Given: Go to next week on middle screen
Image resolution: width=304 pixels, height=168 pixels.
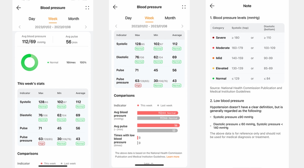Looking at the screenshot, I should point(182,26).
